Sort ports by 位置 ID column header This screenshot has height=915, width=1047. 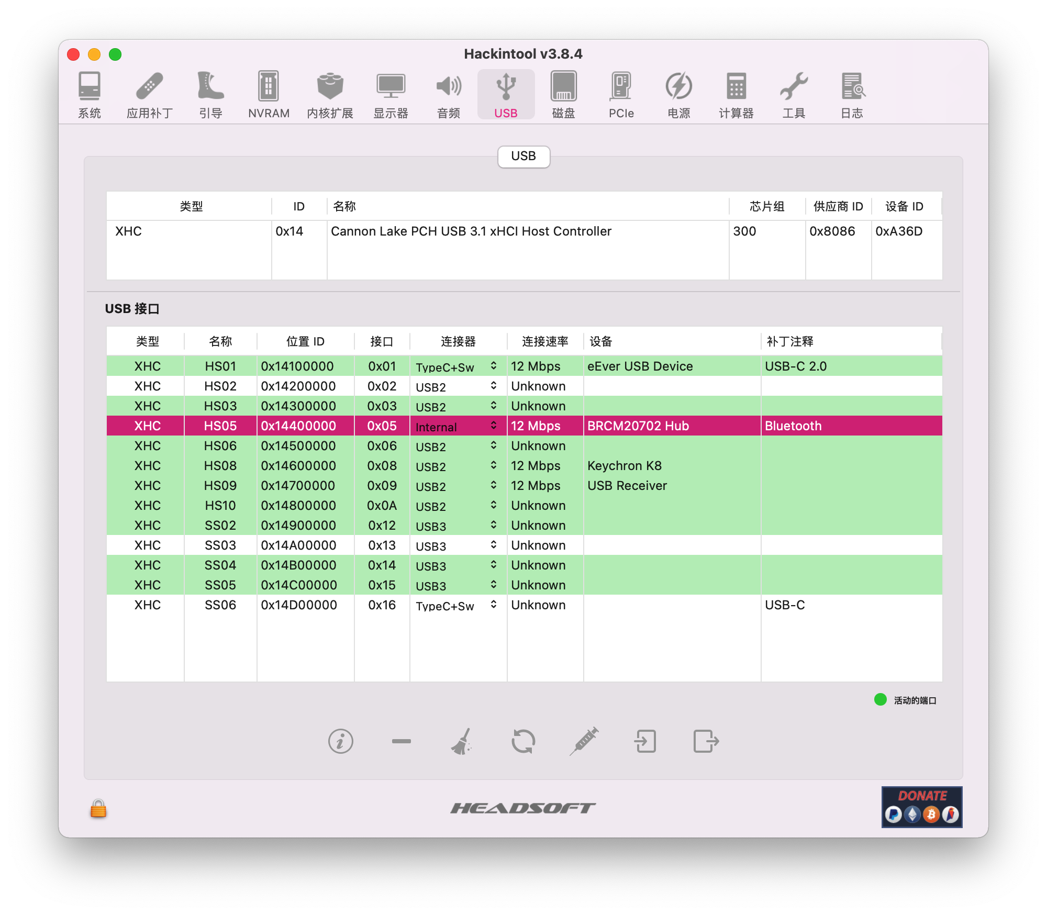(x=305, y=341)
